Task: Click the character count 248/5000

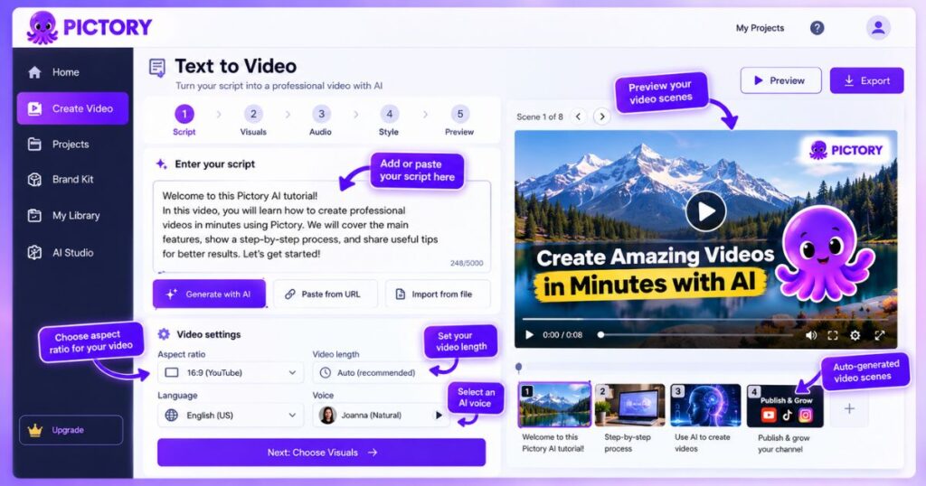Action: pyautogui.click(x=467, y=263)
